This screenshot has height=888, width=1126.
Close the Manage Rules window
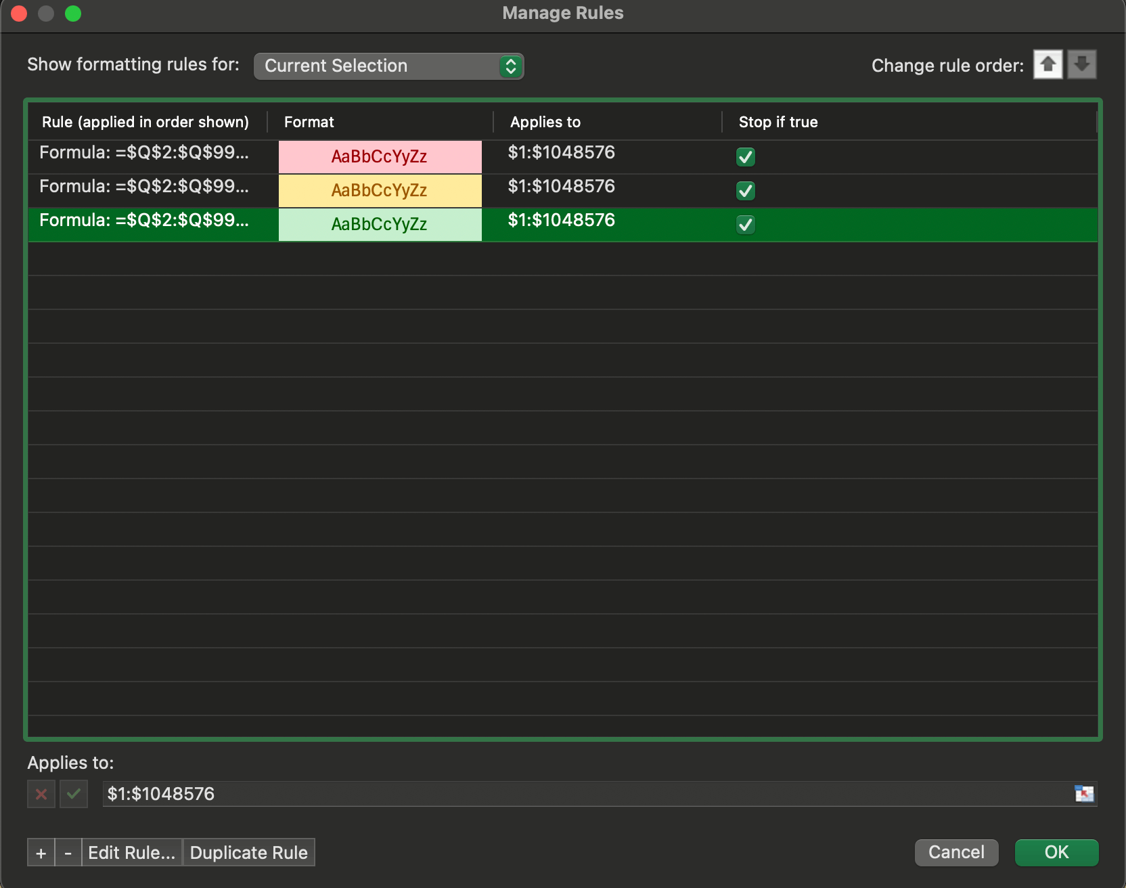coord(19,14)
